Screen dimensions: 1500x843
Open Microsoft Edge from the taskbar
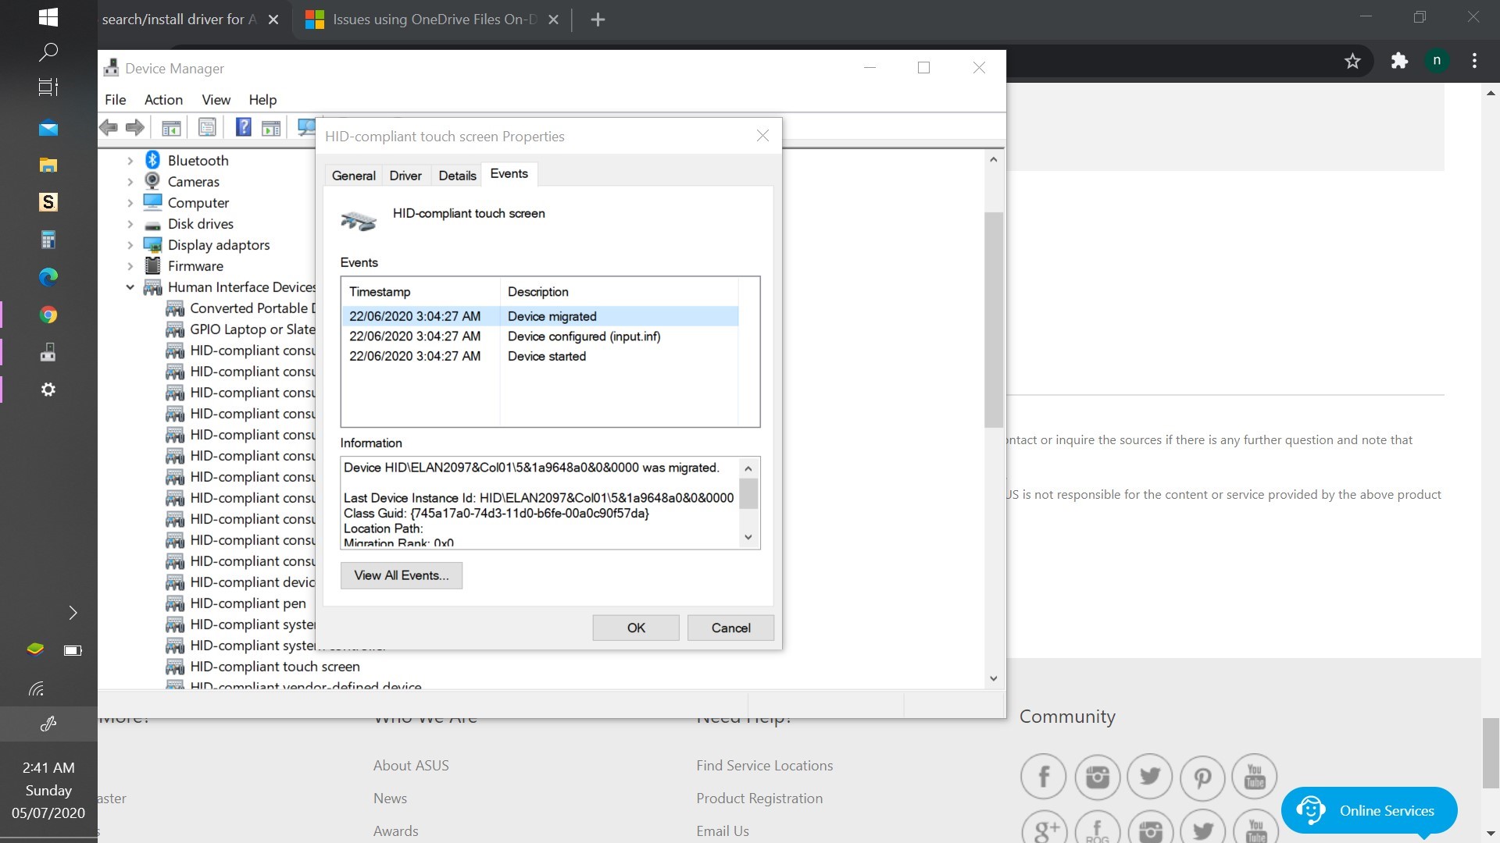[x=48, y=277]
